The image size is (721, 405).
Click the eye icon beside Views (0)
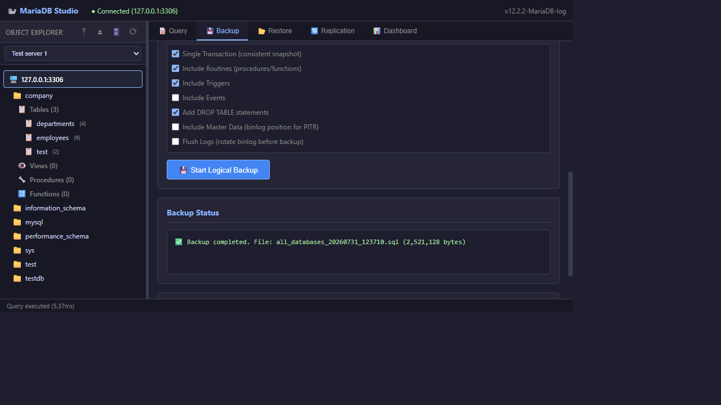pyautogui.click(x=22, y=166)
